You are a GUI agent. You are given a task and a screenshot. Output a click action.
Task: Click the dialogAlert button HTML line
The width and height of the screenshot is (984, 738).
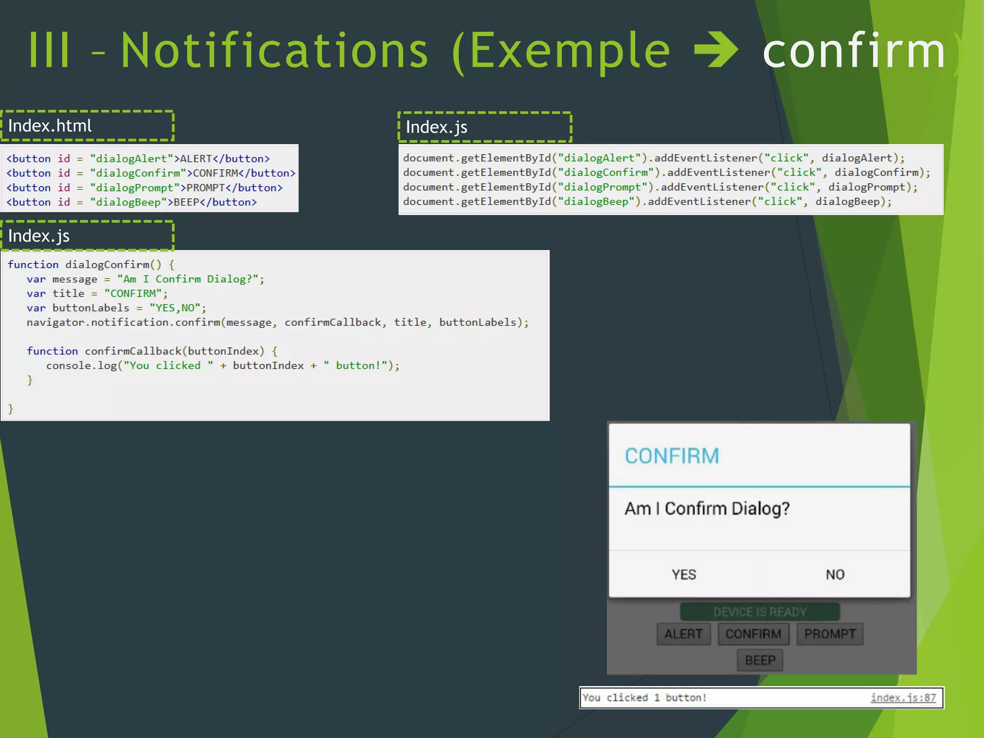(x=138, y=159)
